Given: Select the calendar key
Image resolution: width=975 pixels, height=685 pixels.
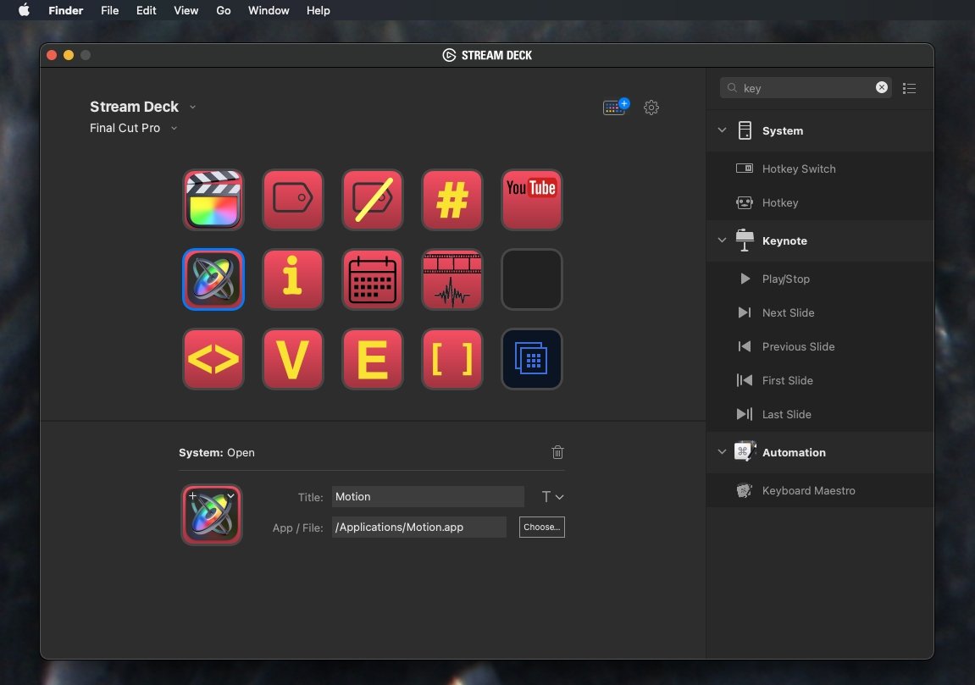Looking at the screenshot, I should pos(373,279).
